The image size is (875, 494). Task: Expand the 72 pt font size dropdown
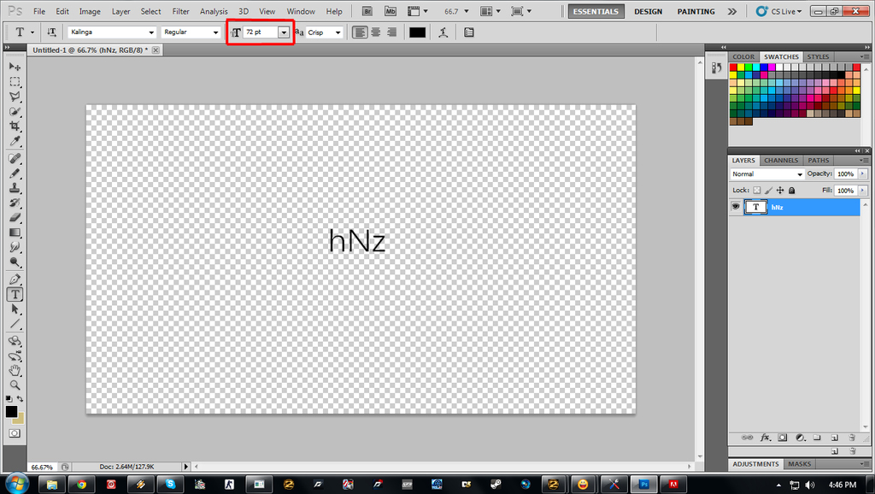click(283, 32)
